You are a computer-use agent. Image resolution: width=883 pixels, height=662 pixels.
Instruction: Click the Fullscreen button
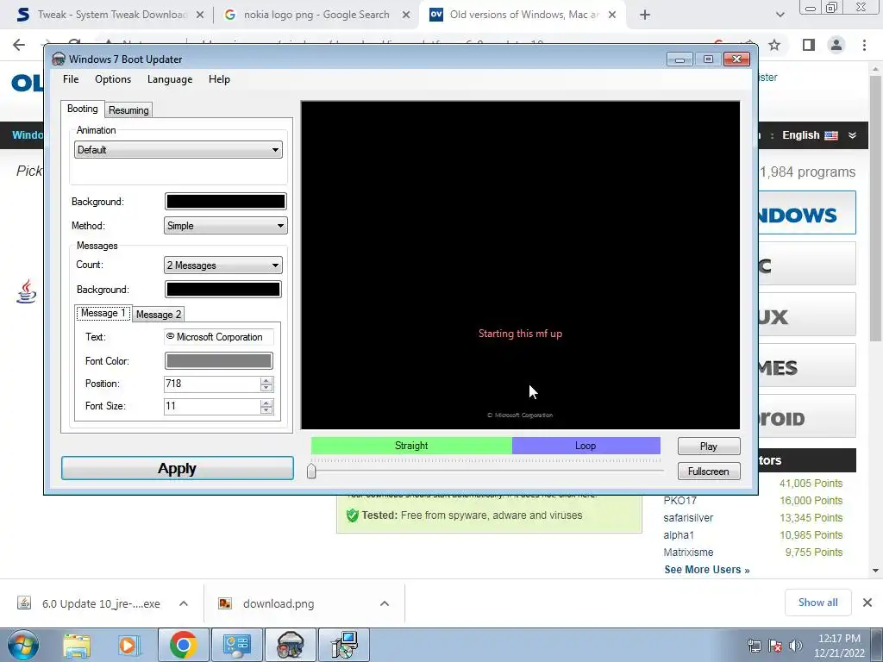click(709, 472)
